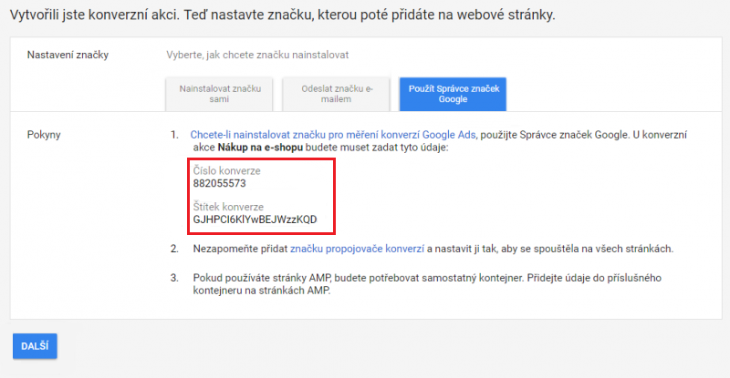Click the conversion number 882055573
Screen dimensions: 730x378
(x=220, y=183)
